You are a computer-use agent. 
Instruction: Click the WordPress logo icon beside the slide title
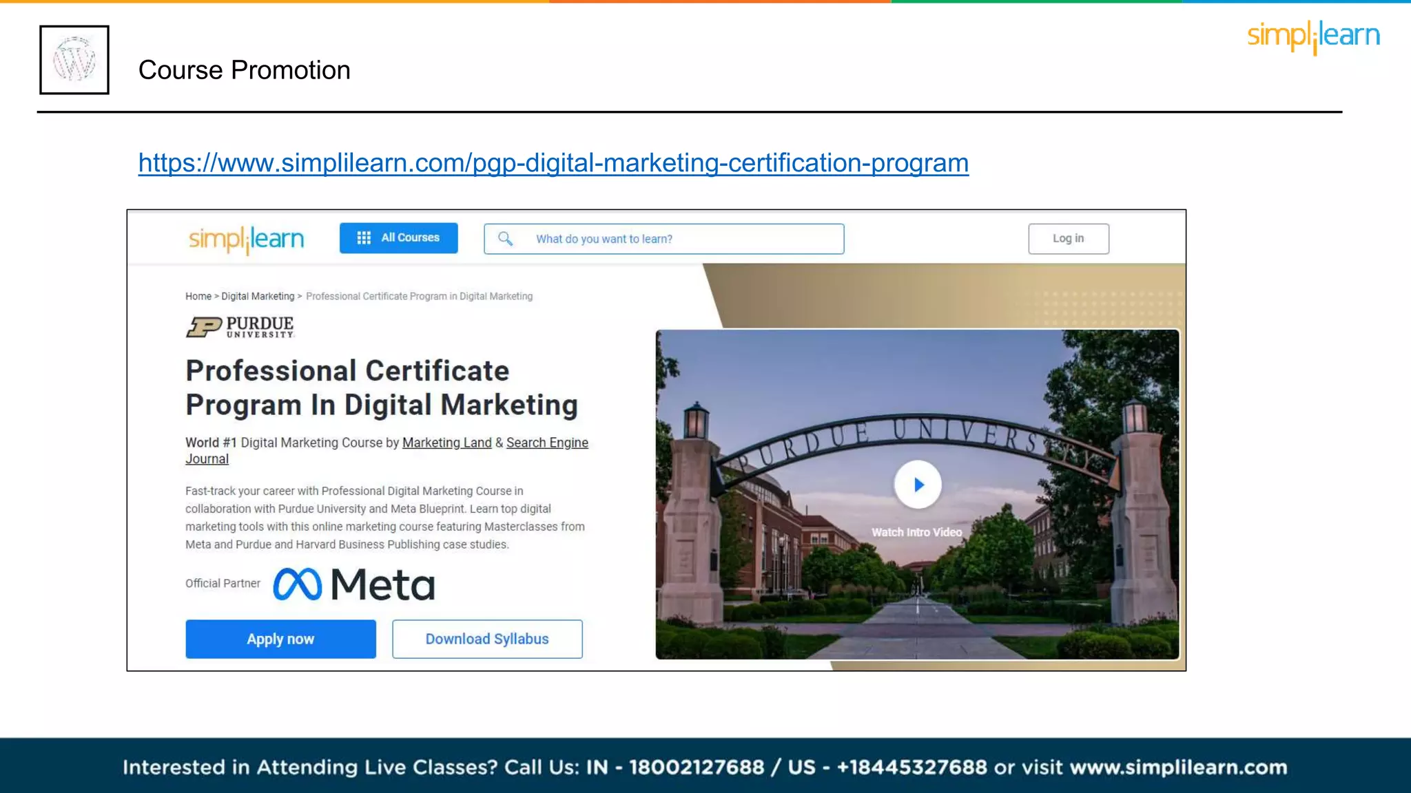(x=74, y=60)
